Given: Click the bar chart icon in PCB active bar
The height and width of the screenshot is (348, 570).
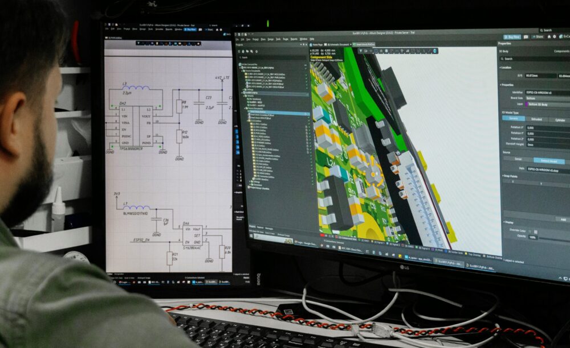Looking at the screenshot, I should 408,51.
